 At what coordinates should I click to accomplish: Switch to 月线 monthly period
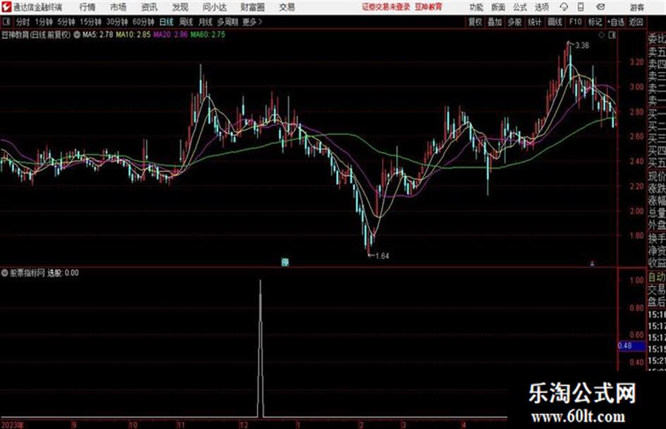coord(206,22)
